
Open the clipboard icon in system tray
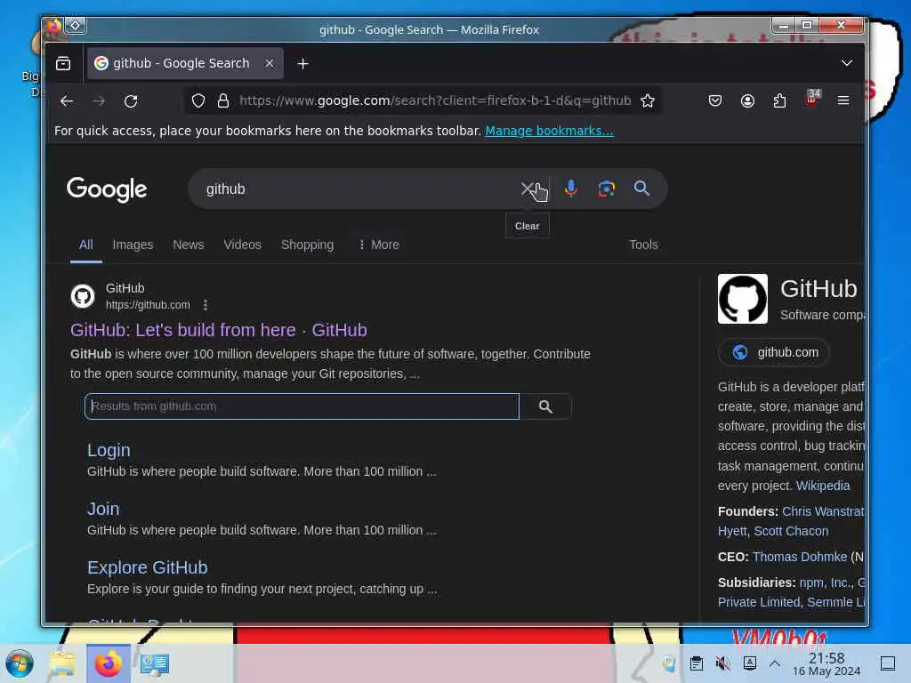coord(697,663)
